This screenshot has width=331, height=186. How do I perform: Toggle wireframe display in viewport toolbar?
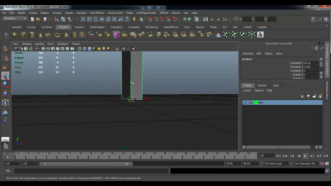click(x=80, y=49)
